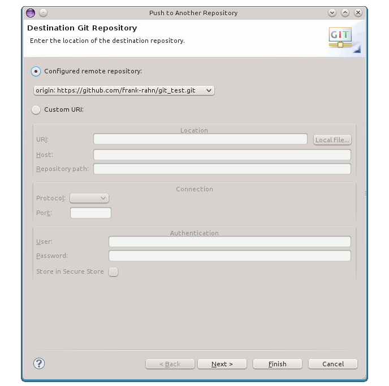Click 'Enter the location of the destination repository.' text
This screenshot has height=386, width=389.
tap(107, 41)
